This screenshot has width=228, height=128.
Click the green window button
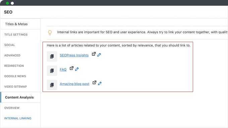coord(7,3)
